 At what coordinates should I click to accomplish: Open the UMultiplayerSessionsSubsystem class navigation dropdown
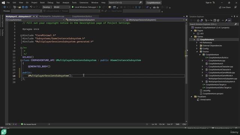click(x=95, y=20)
